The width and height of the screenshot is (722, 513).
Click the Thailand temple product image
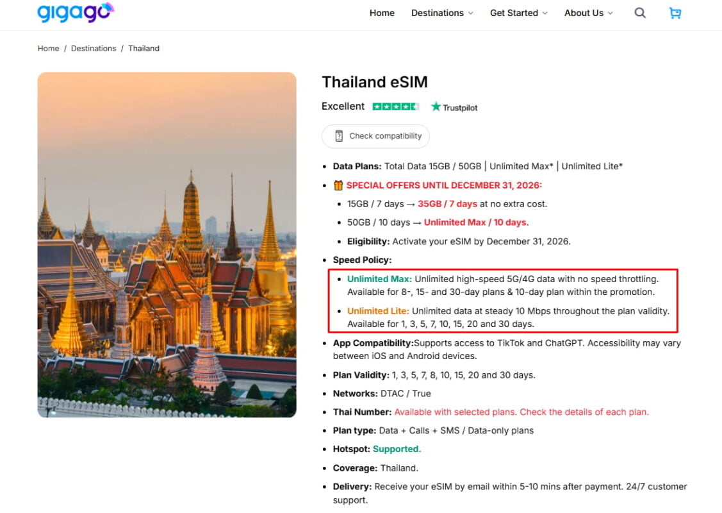[x=167, y=245]
